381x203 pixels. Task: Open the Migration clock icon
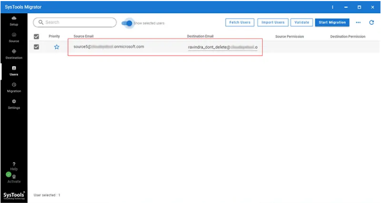(14, 84)
